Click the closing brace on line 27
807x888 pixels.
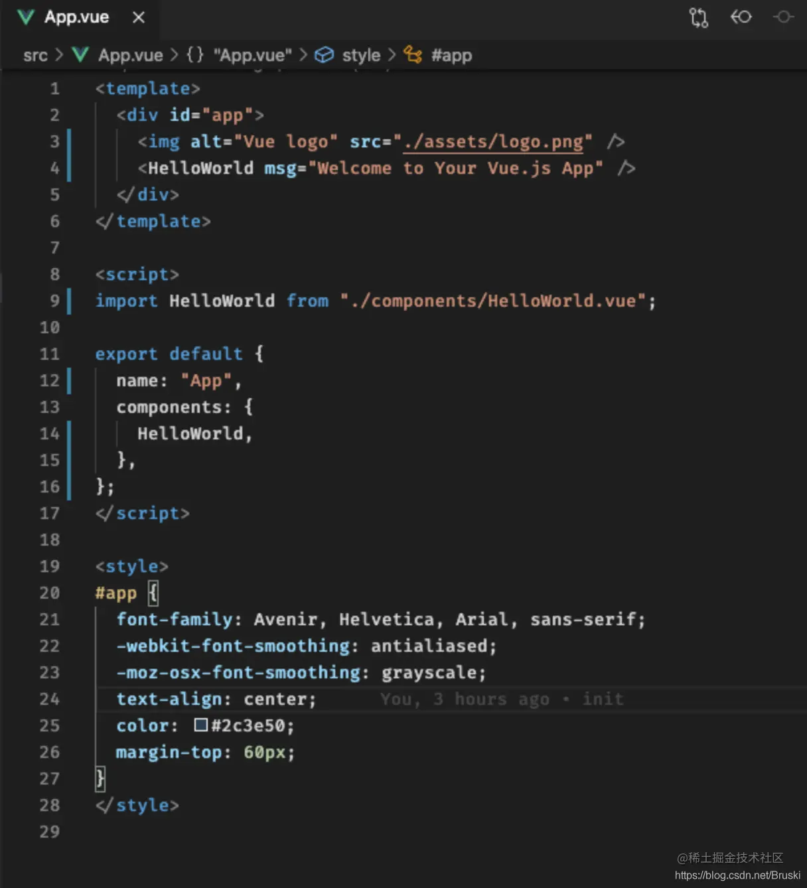(x=100, y=778)
